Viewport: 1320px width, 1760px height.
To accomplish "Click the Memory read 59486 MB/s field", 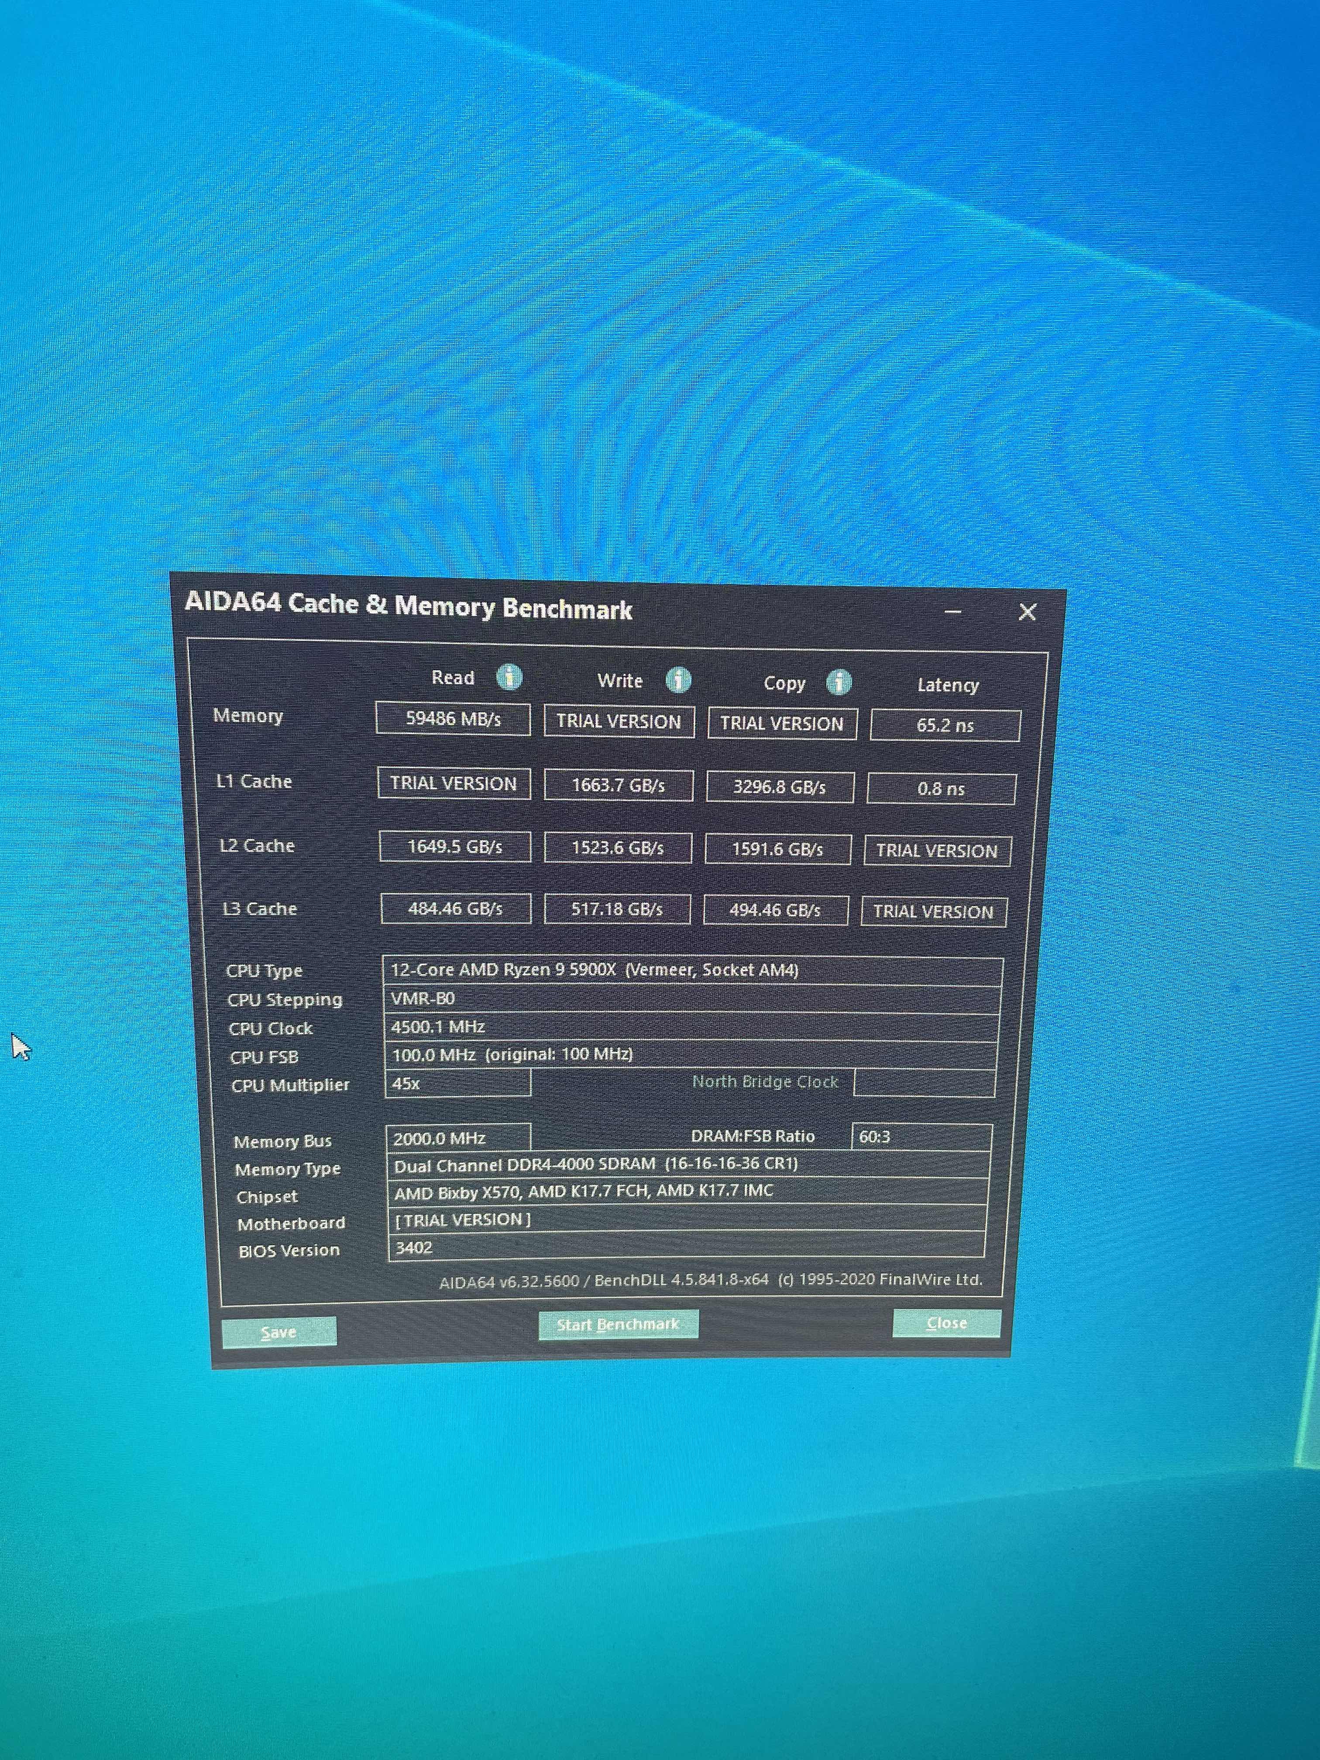I will point(453,719).
